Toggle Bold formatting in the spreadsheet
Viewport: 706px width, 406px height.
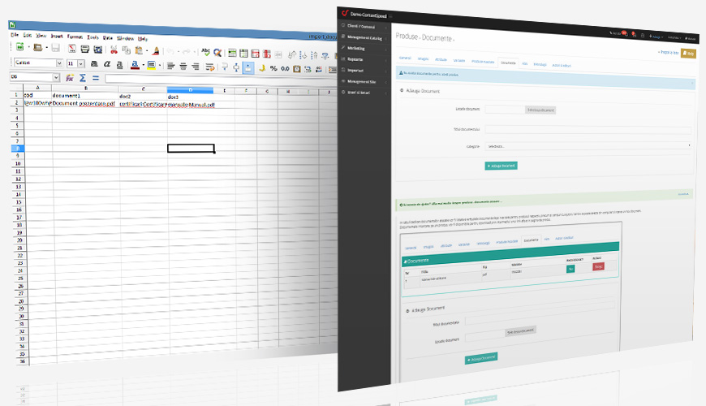point(94,64)
